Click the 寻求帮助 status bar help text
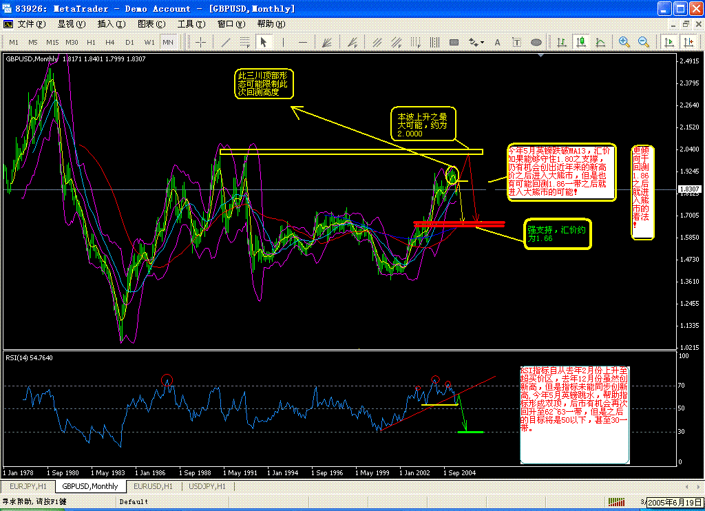 tap(34, 501)
